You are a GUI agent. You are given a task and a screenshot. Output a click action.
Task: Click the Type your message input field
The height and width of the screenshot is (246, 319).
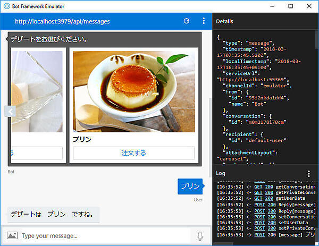click(106, 236)
